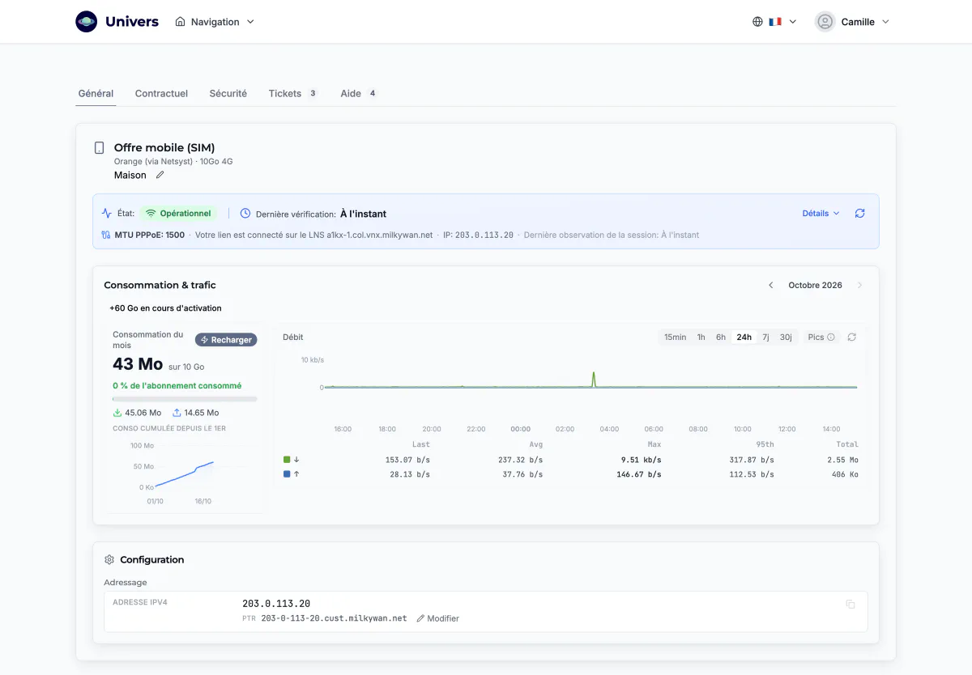Select the 30j time range
972x675 pixels.
pos(786,337)
